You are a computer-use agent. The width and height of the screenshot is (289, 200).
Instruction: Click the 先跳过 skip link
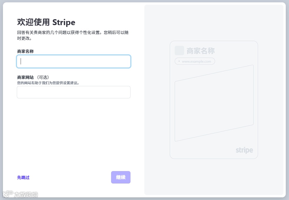click(x=23, y=178)
